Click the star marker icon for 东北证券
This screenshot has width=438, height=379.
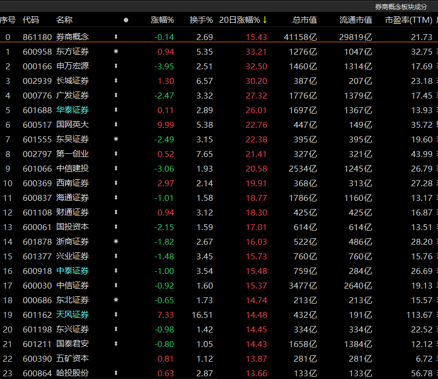pyautogui.click(x=116, y=300)
